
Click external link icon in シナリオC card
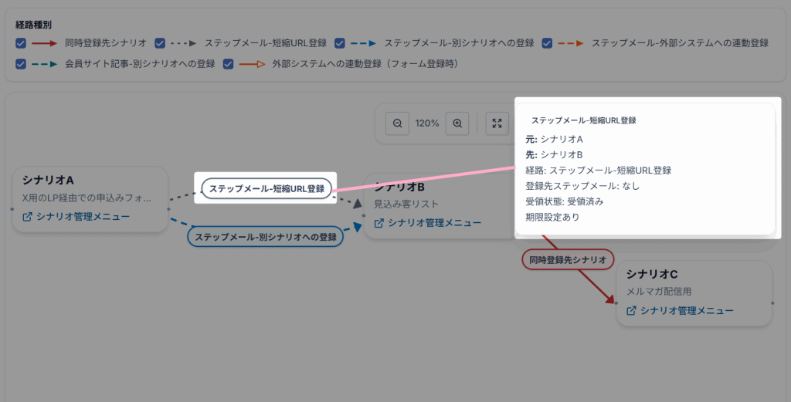pos(631,311)
